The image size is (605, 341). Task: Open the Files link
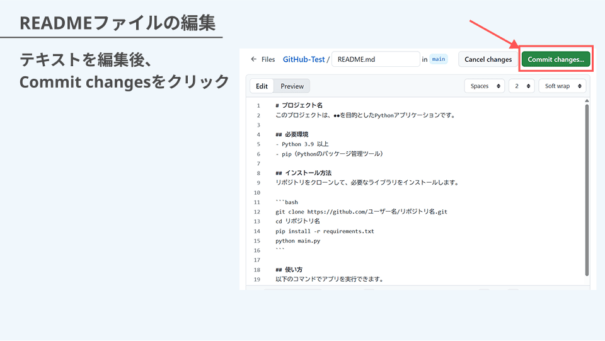point(268,59)
